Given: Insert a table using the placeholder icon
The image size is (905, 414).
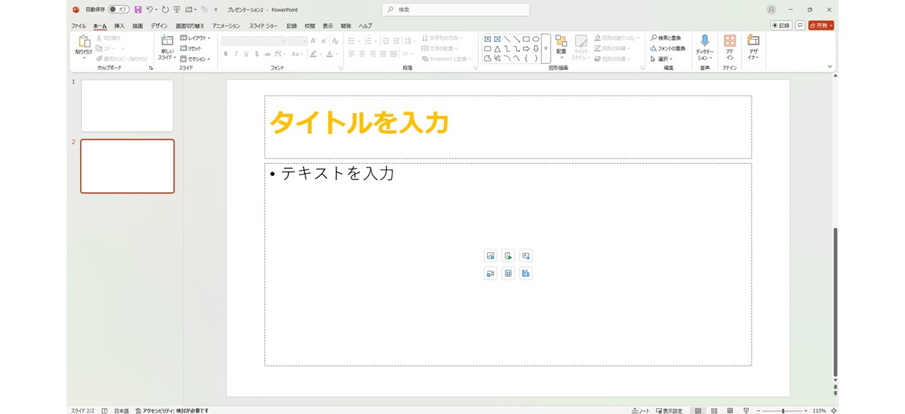Looking at the screenshot, I should coord(508,273).
